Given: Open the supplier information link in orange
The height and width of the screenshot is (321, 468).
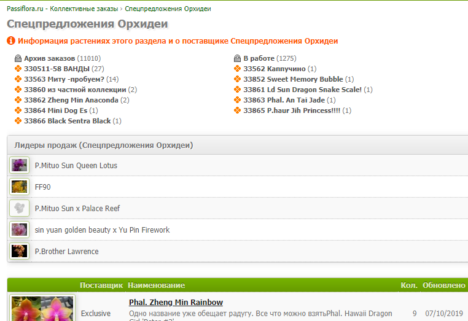Looking at the screenshot, I should pyautogui.click(x=178, y=41).
